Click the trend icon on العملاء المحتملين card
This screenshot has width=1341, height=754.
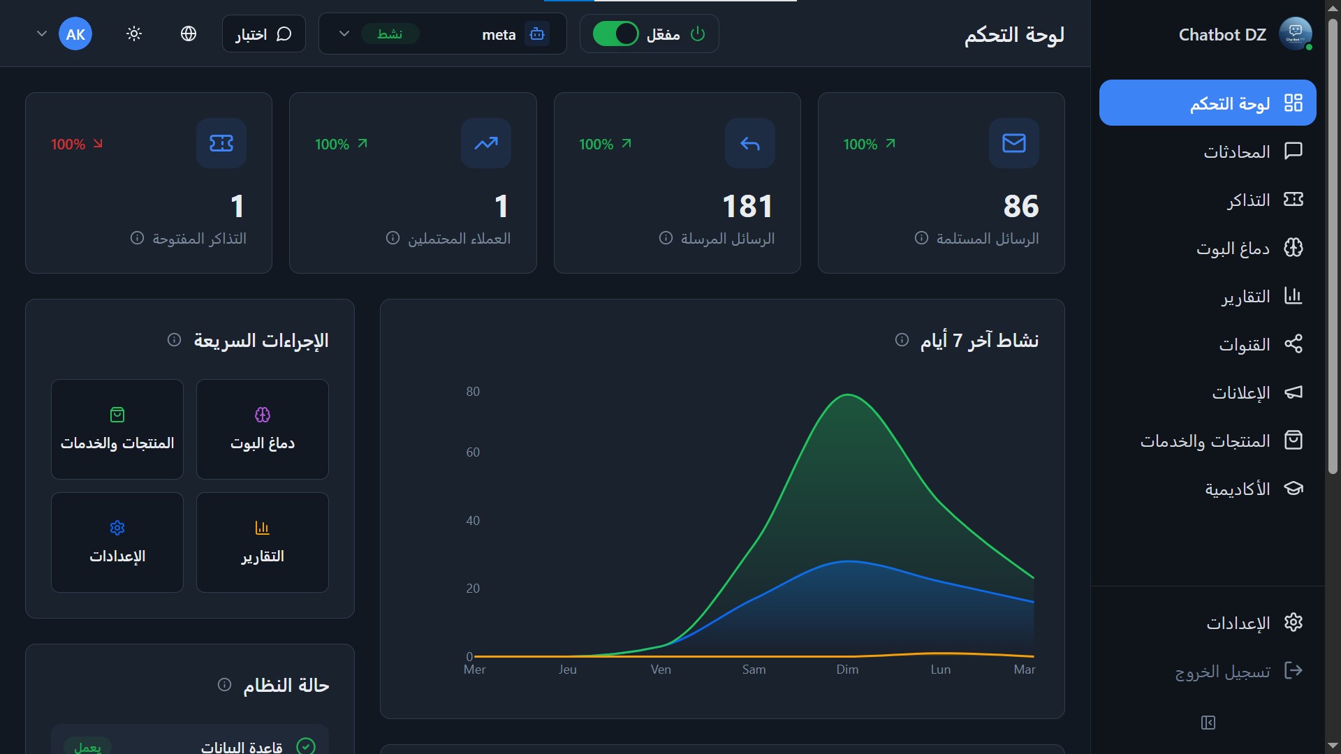click(x=485, y=143)
